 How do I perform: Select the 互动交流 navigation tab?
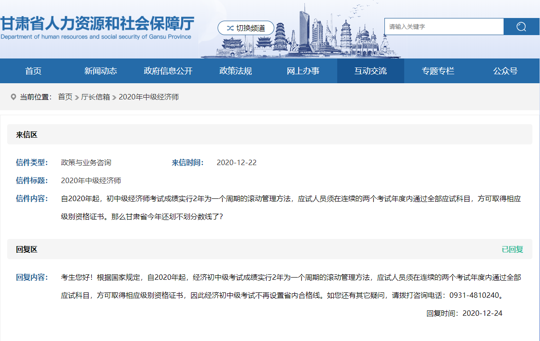click(x=370, y=71)
